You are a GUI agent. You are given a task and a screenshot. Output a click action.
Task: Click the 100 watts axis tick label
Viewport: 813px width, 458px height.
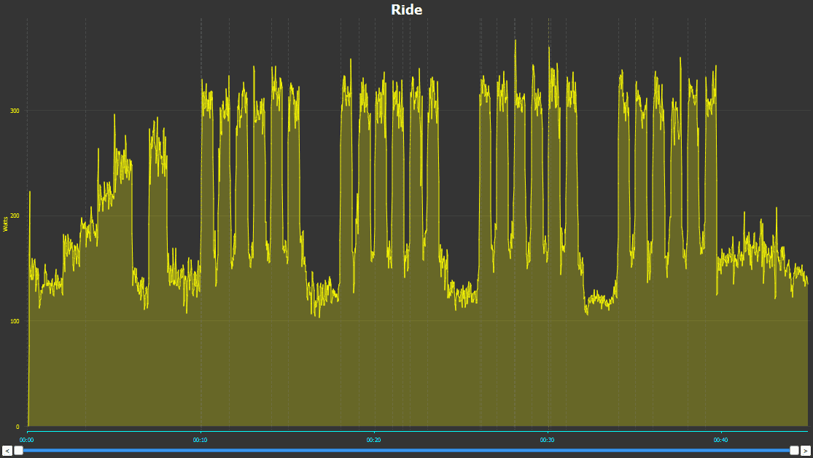(x=15, y=321)
